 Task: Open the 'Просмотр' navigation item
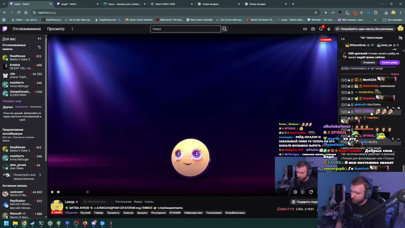click(56, 29)
